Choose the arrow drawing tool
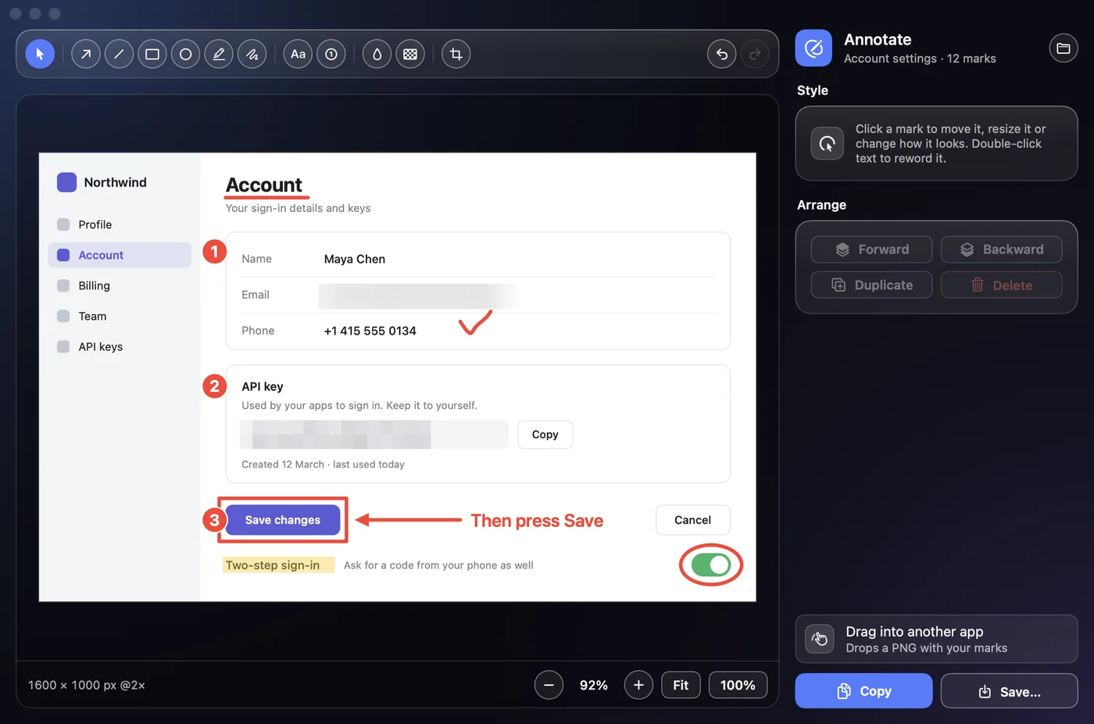1094x724 pixels. [86, 54]
